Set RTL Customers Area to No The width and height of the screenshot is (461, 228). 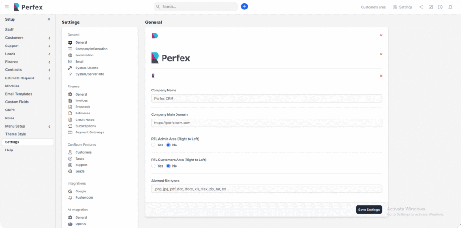point(168,166)
